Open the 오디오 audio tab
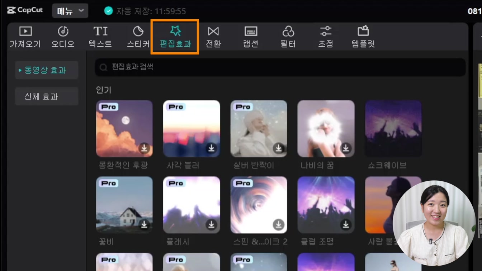 63,37
